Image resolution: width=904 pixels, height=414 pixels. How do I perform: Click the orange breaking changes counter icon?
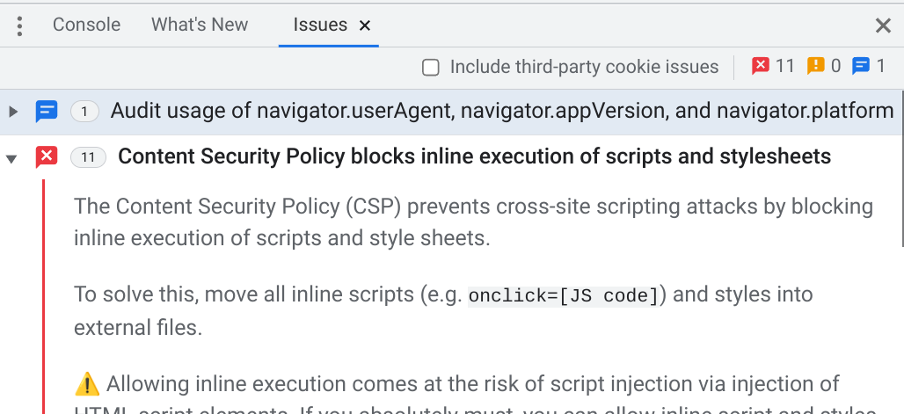click(x=814, y=66)
